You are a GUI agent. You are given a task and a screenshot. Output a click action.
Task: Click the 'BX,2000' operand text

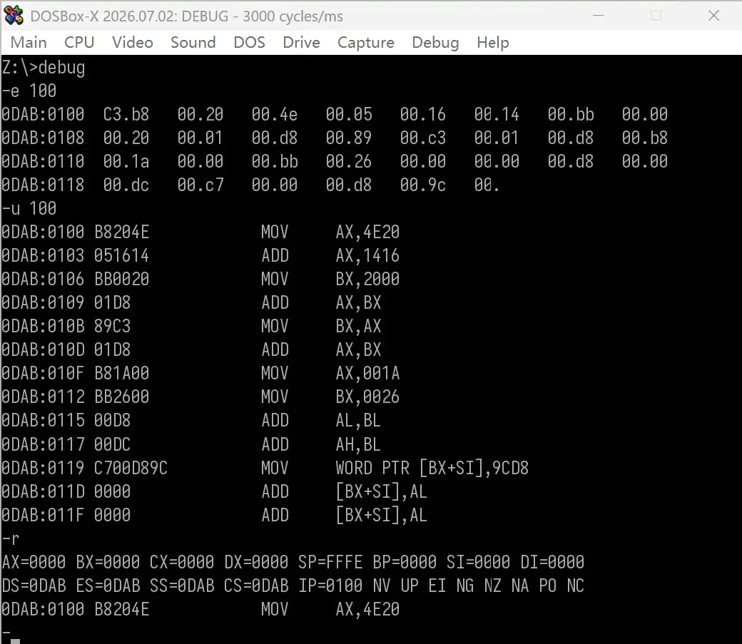pyautogui.click(x=367, y=279)
